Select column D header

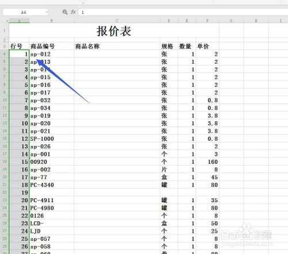point(169,21)
